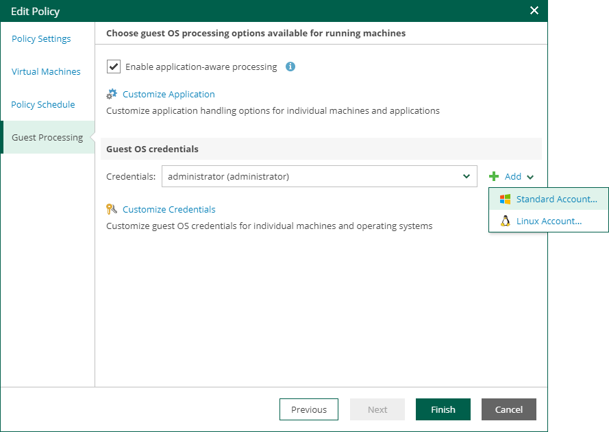Go to the Policy Settings step
Viewport: 609px width, 432px height.
pos(41,39)
